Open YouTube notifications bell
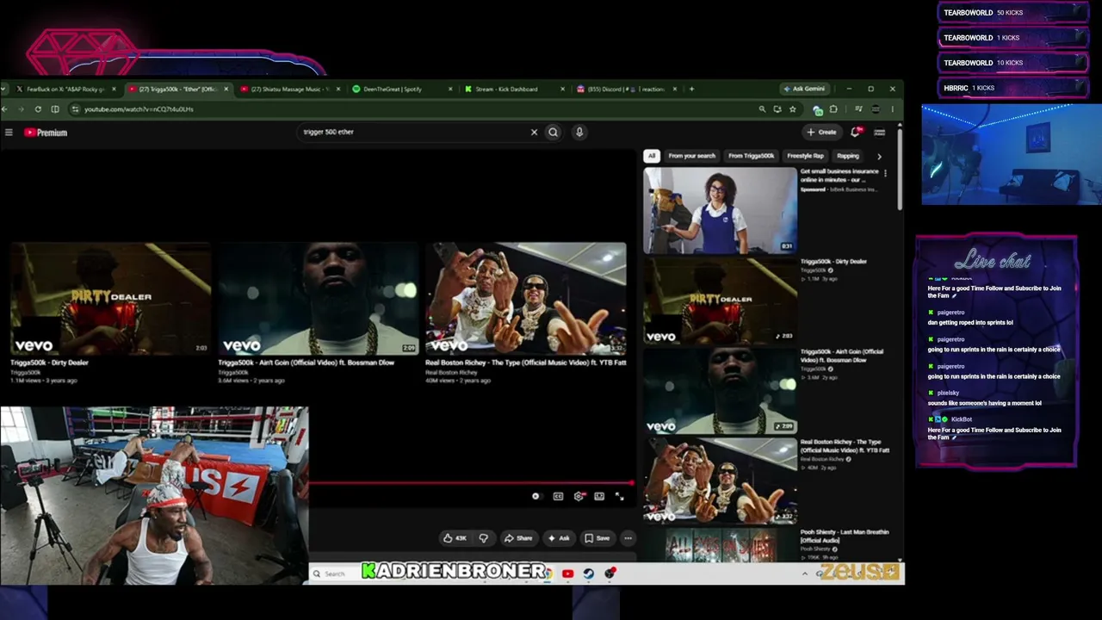Viewport: 1102px width, 620px height. point(856,132)
